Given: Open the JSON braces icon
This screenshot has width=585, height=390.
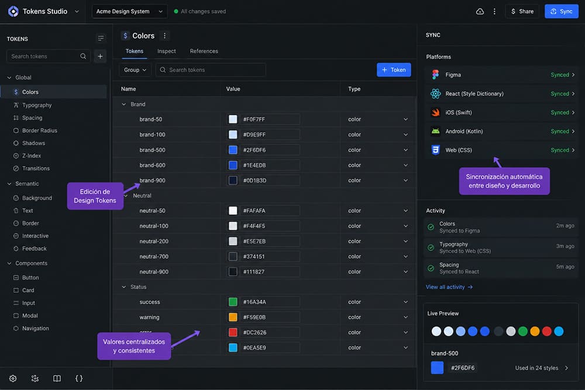Looking at the screenshot, I should (x=79, y=378).
